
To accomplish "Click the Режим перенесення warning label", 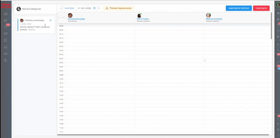I will pos(119,8).
